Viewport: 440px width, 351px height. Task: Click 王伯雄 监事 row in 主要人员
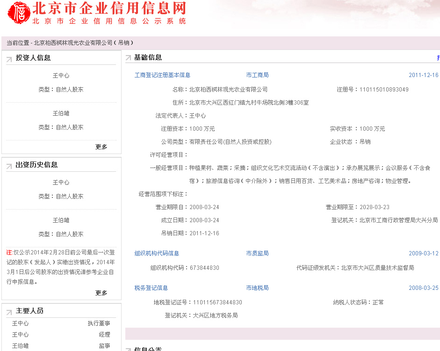[61, 346]
